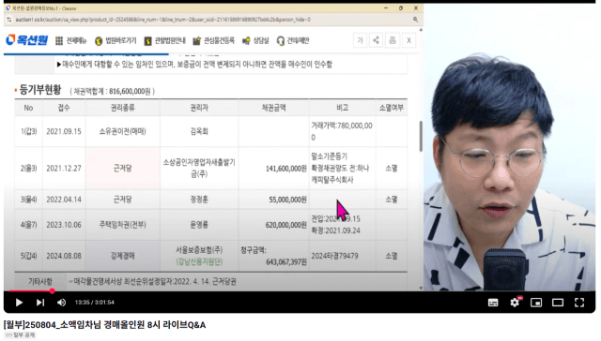Play the video
Screen dimensions: 601x341
[x=19, y=303]
